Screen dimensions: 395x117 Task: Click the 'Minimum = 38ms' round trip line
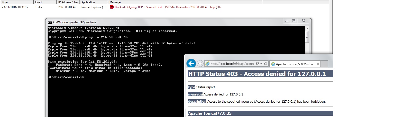pyautogui.click(x=103, y=71)
